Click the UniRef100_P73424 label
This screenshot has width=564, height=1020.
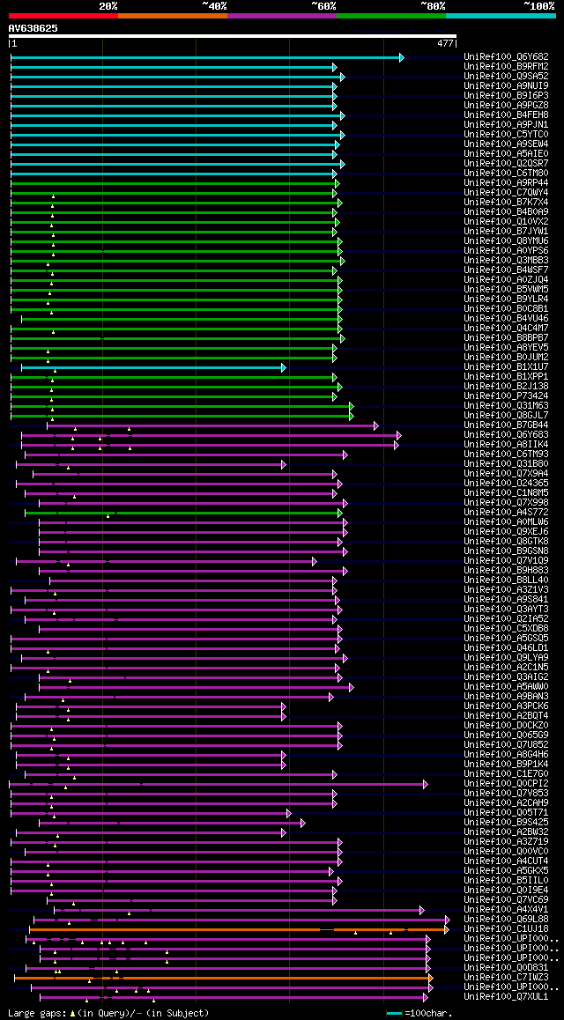506,396
